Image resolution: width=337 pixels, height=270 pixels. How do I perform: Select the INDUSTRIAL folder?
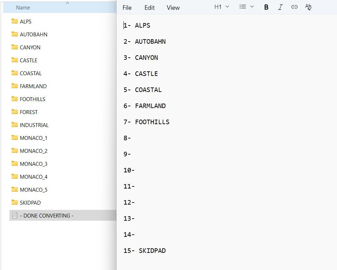[x=34, y=125]
